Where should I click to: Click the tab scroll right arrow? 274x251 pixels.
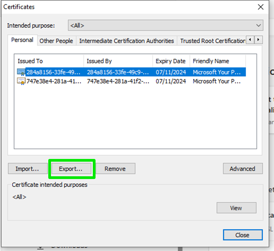tap(258, 40)
